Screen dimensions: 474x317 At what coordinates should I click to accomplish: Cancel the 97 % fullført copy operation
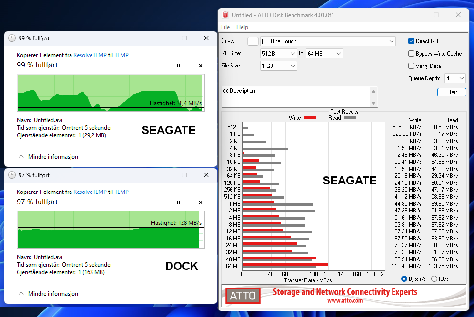[201, 202]
